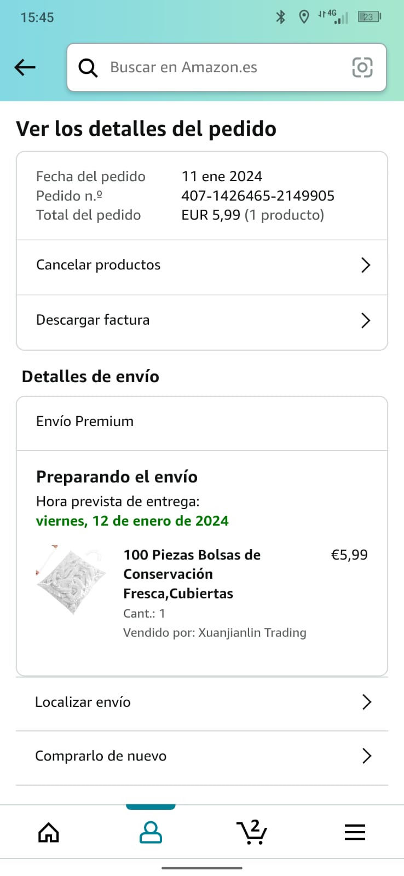Tap the search magnifying glass icon
This screenshot has width=404, height=876.
click(88, 67)
